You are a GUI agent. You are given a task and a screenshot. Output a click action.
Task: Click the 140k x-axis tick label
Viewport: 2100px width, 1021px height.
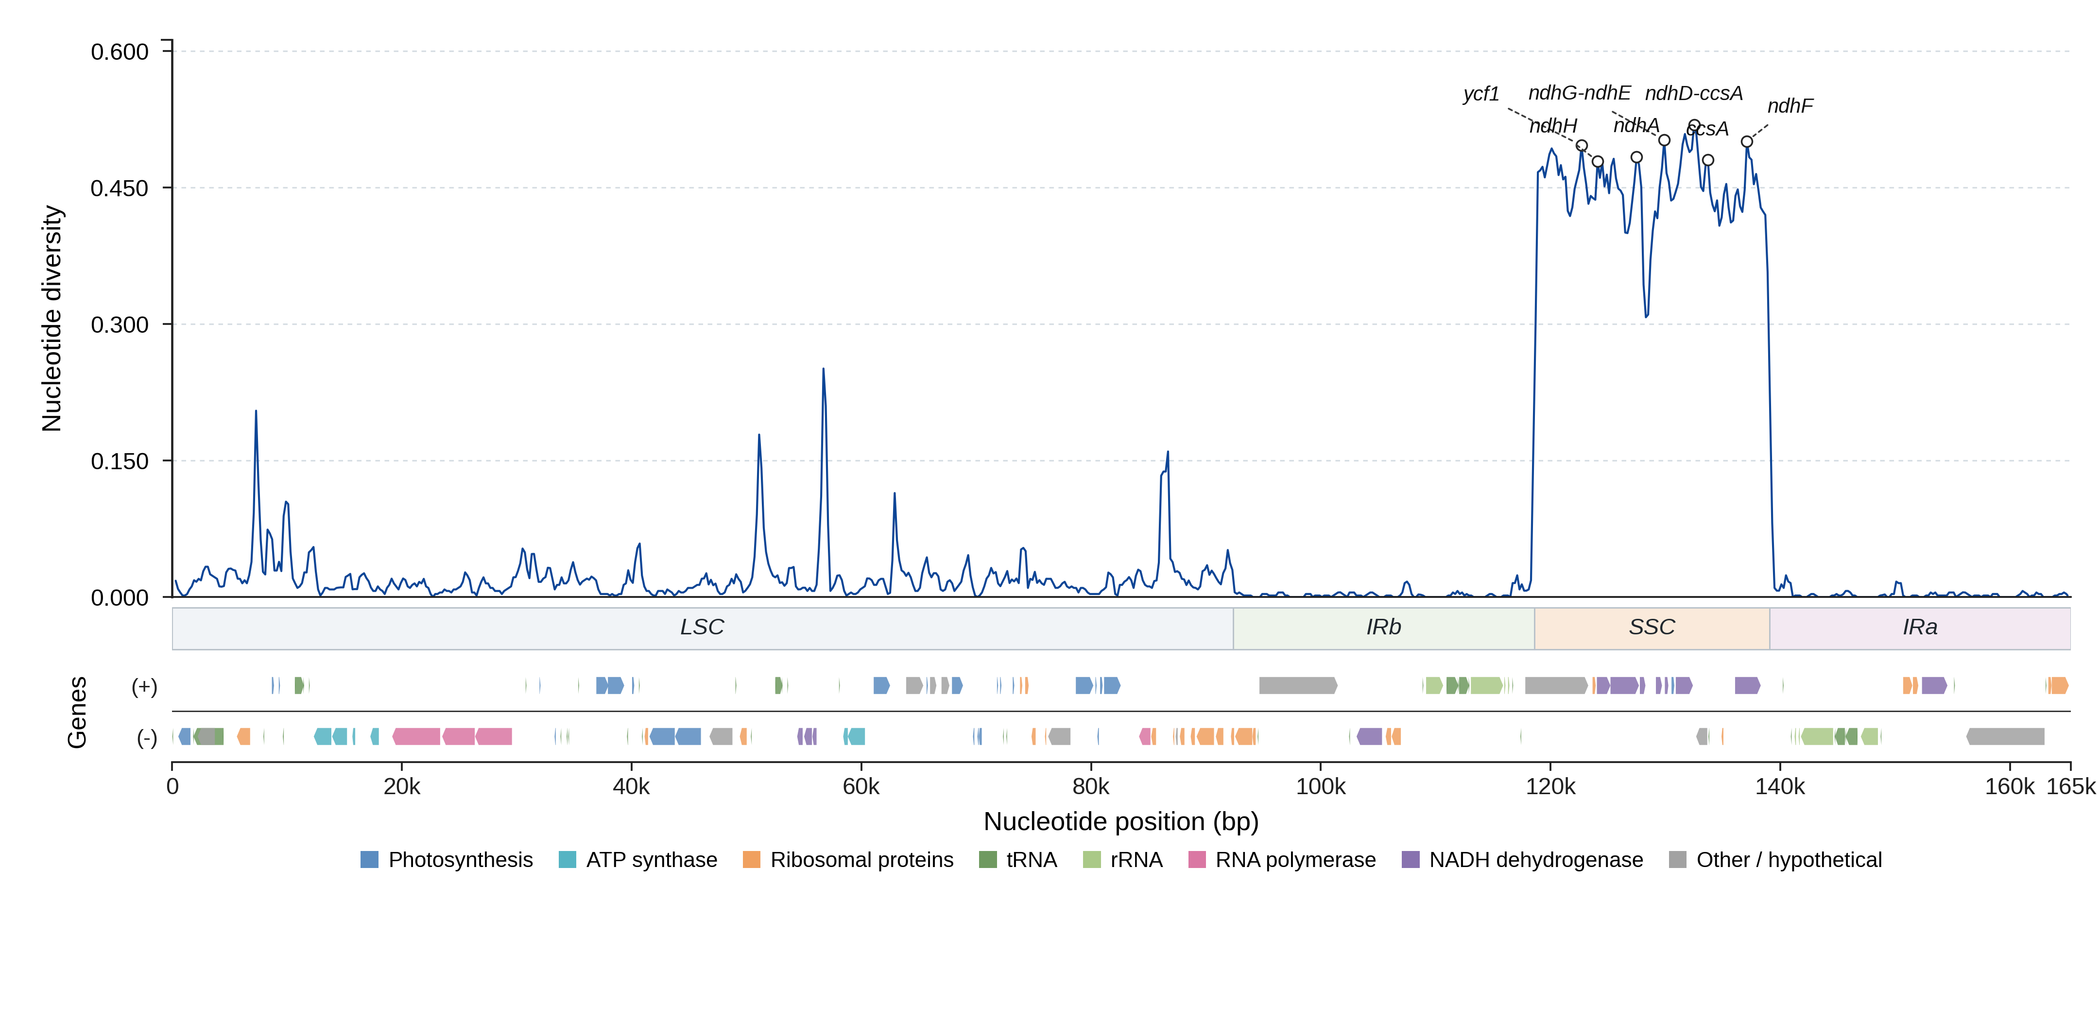1780,786
